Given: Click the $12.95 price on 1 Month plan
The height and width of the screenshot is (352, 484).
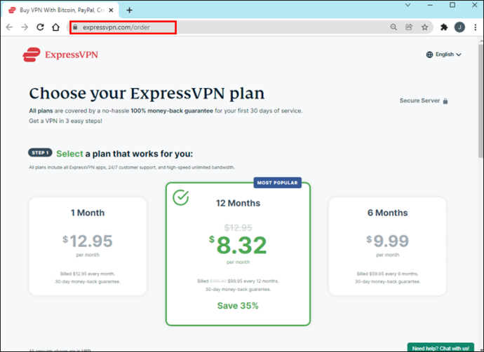Looking at the screenshot, I should 88,241.
